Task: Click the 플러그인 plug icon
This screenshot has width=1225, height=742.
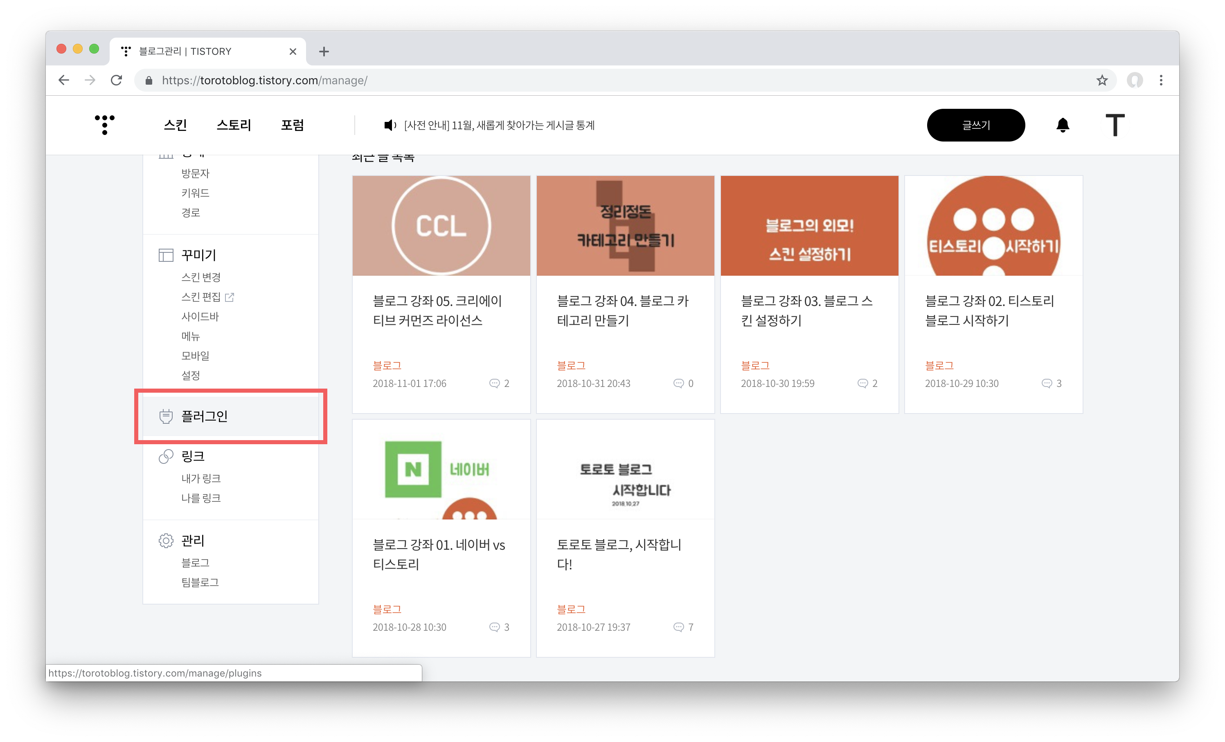Action: coord(166,416)
